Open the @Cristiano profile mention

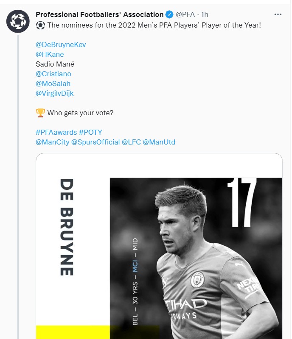53,74
